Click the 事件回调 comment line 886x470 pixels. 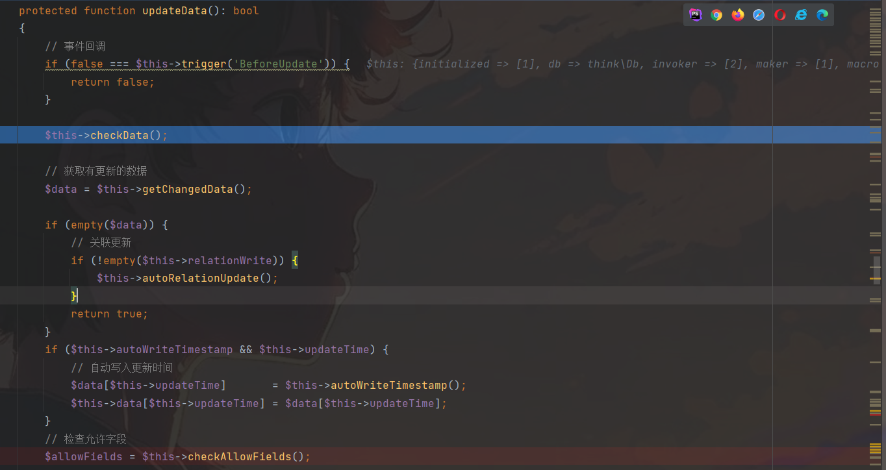tap(75, 46)
